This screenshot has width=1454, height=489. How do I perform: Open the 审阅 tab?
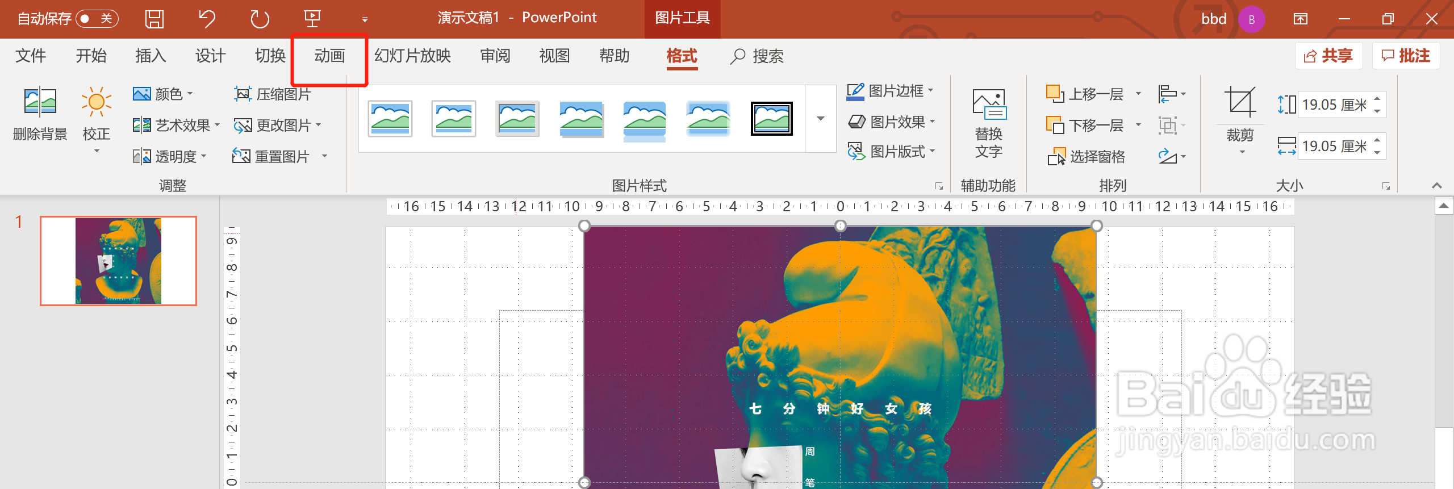[x=495, y=56]
